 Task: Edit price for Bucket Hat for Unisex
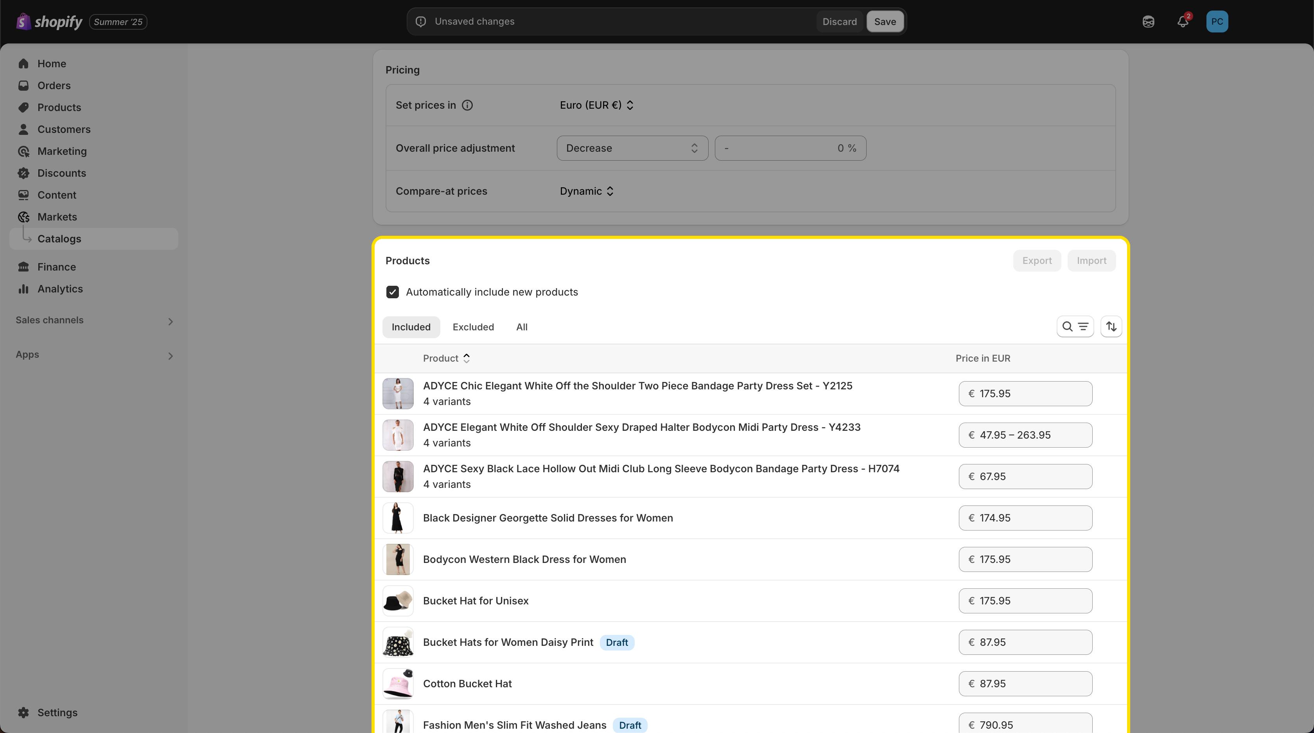(x=1025, y=601)
